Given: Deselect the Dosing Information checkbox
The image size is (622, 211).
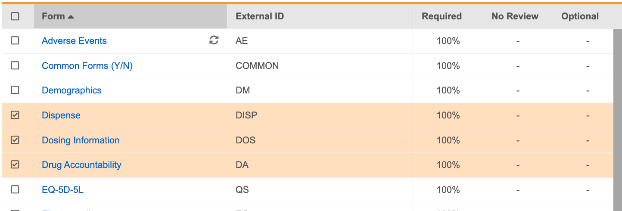Looking at the screenshot, I should pos(15,140).
